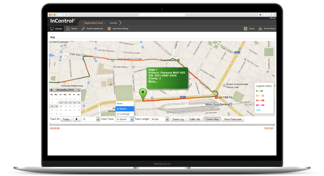324x176 pixels.
Task: Open PepVPN / SpeedFusion menu
Action: coord(95,29)
